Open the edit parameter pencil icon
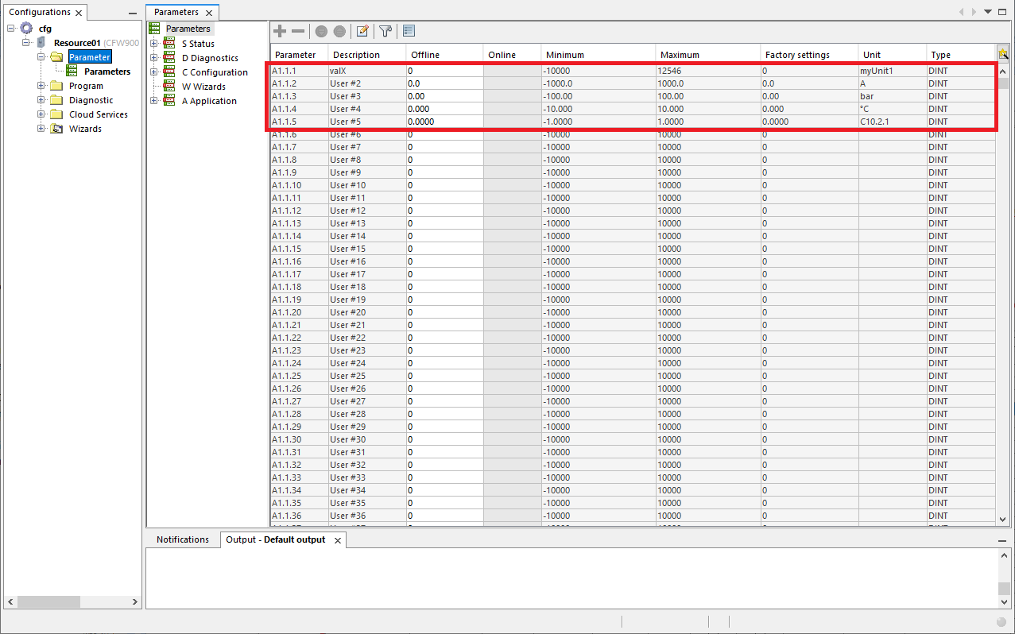Screen dimensions: 1015x634 click(x=362, y=31)
